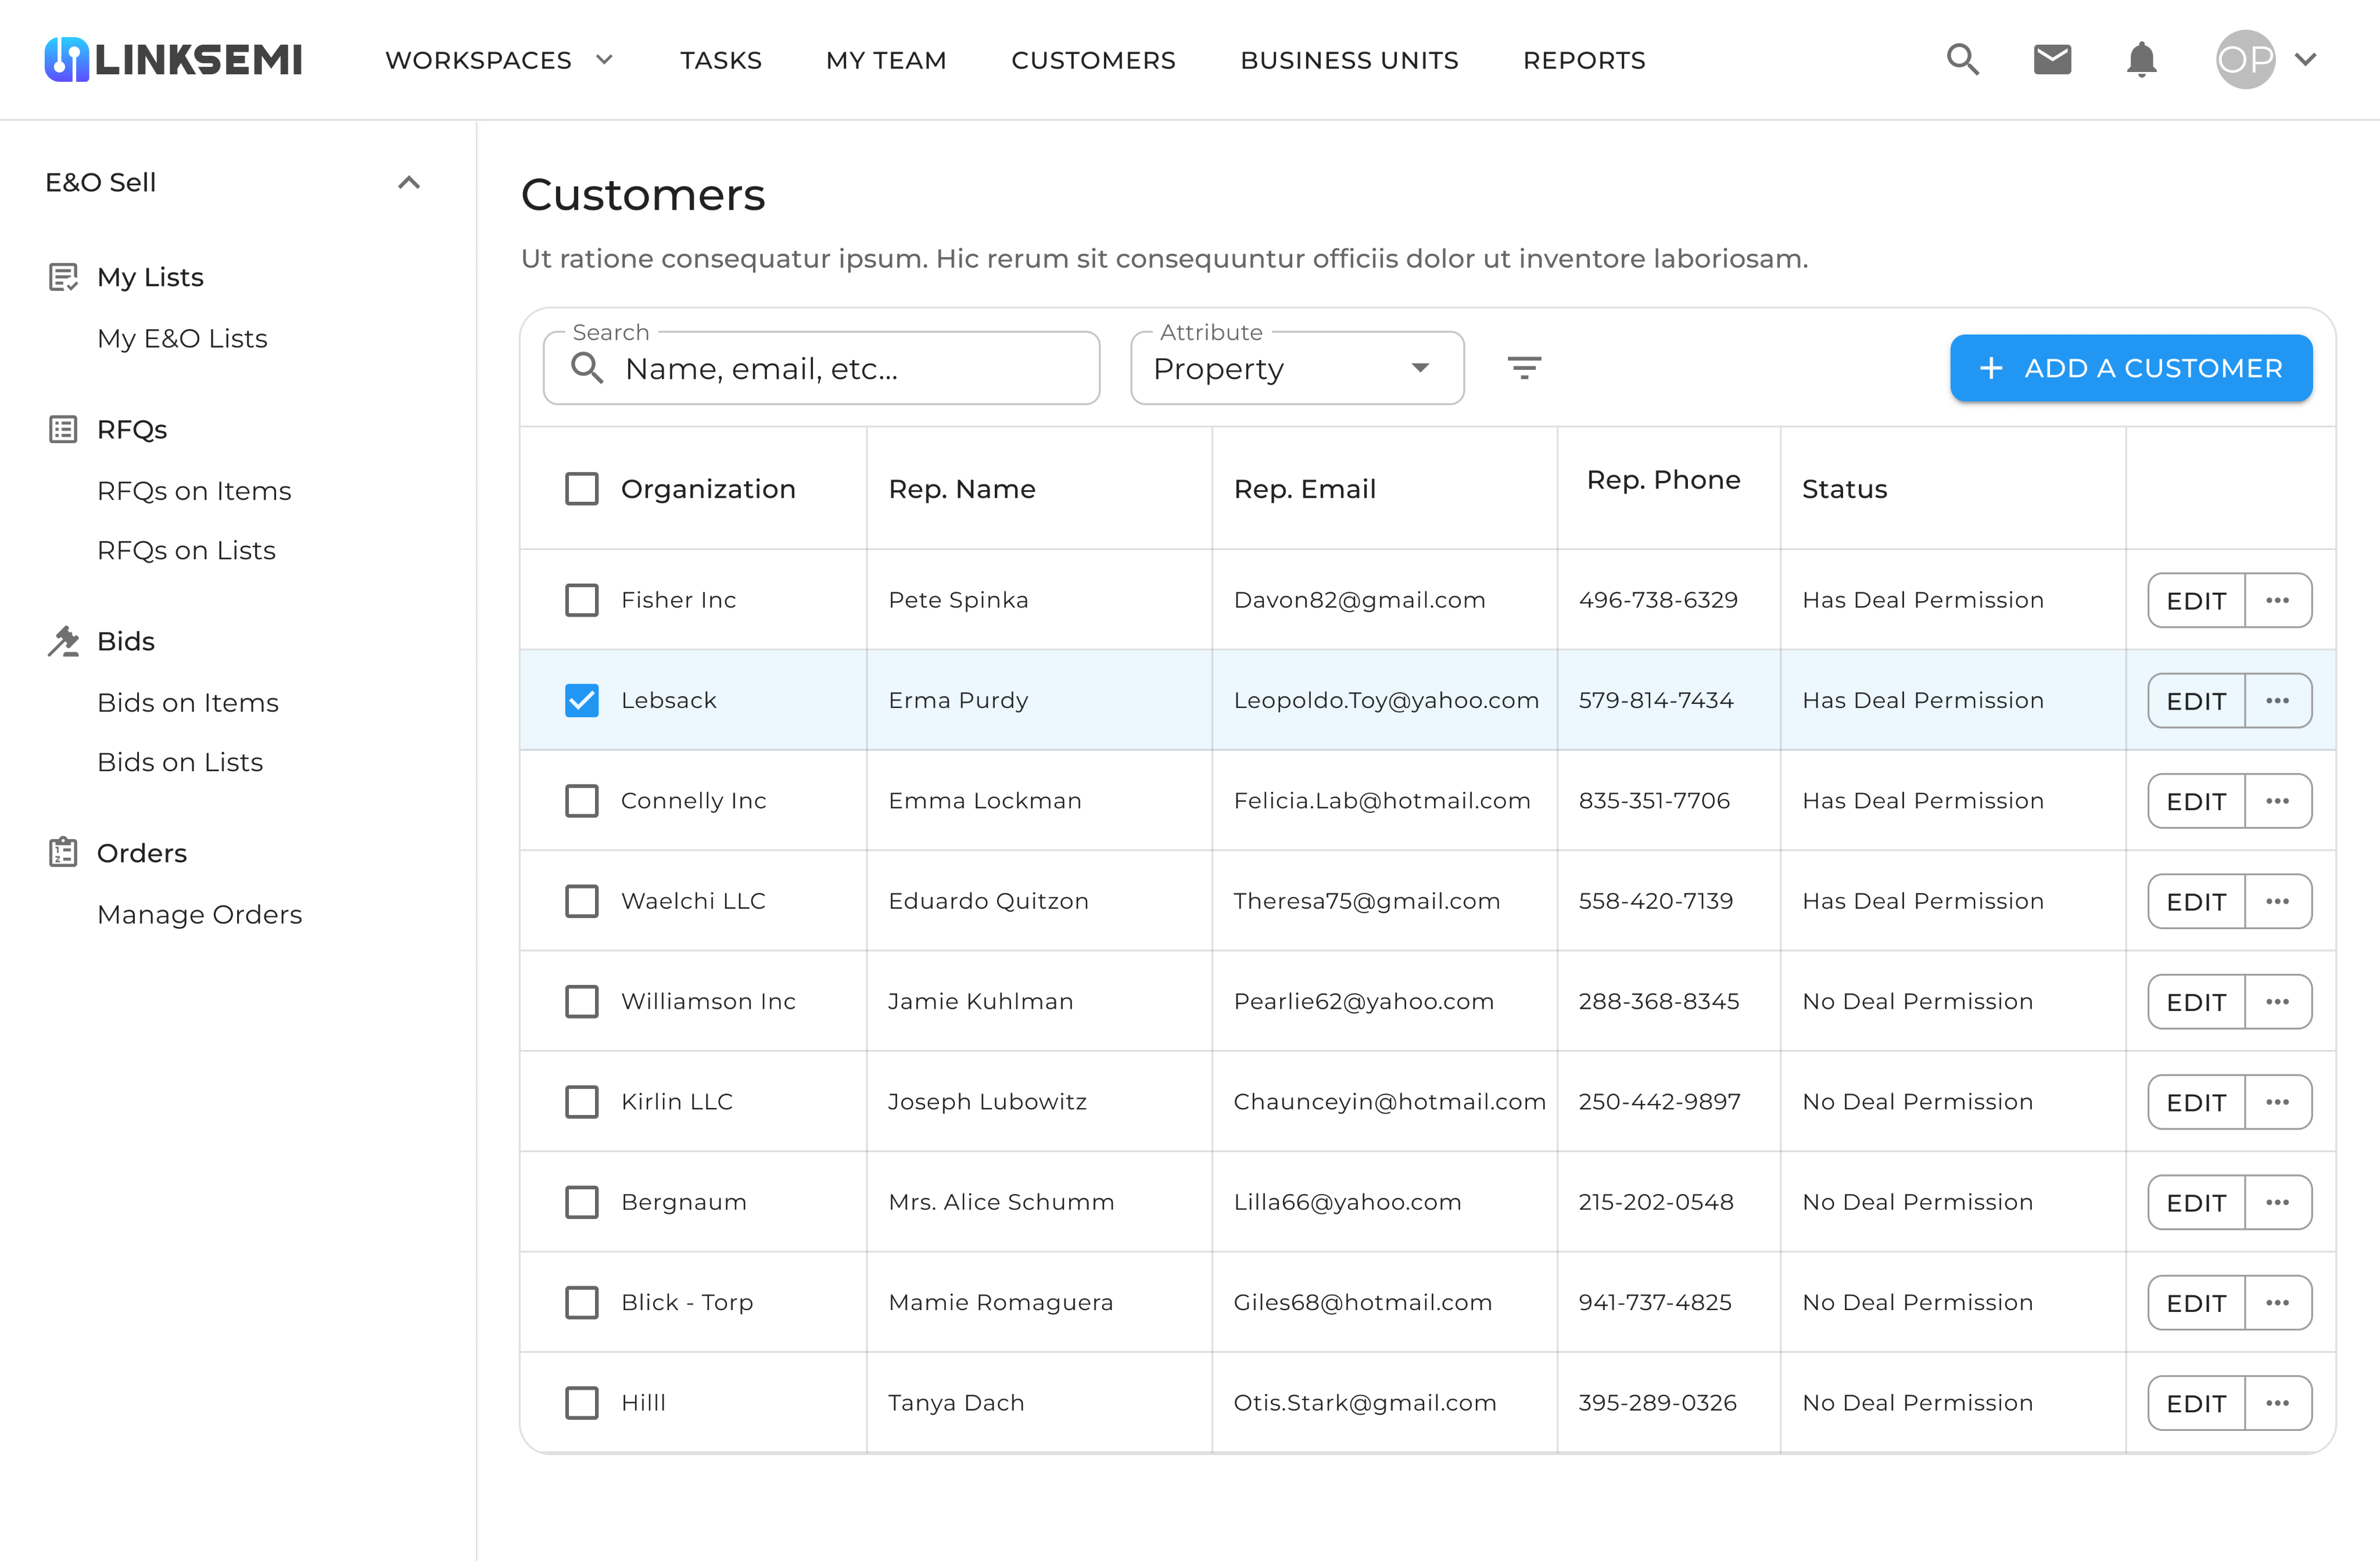Check the Waelchi LLC checkbox
Image resolution: width=2380 pixels, height=1561 pixels.
(x=581, y=901)
